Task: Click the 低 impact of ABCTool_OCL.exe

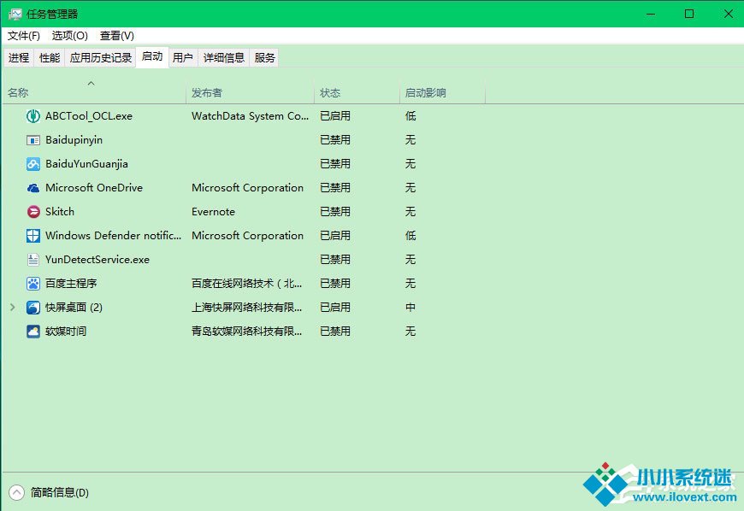Action: click(x=410, y=116)
